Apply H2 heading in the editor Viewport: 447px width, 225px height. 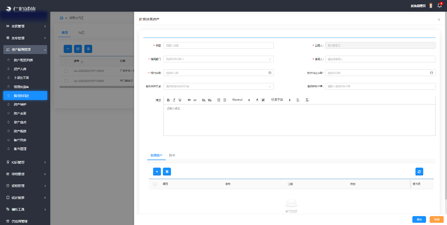pyautogui.click(x=210, y=100)
